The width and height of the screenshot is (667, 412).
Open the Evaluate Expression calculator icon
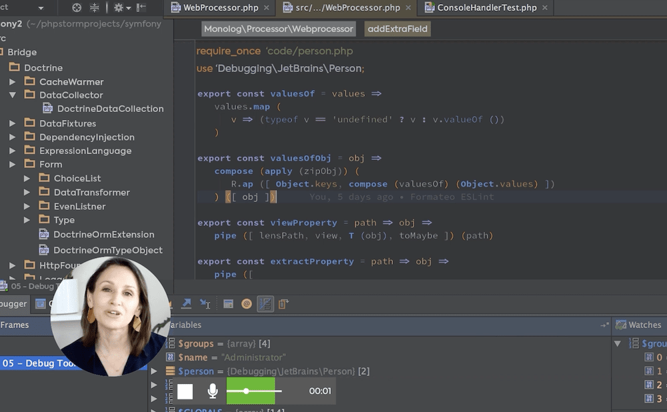[x=229, y=303]
